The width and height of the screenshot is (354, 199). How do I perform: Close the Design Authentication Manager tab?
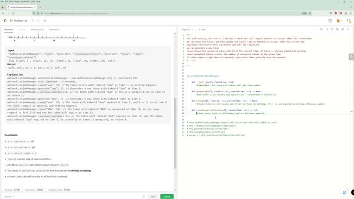(x=35, y=7)
